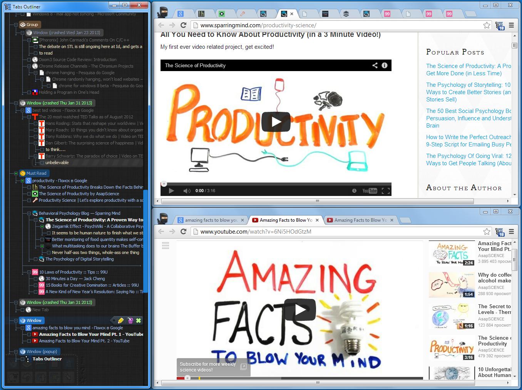Screen dimensions: 522x390
Task: Click 'Subscribe for more weekly science videos' annotation
Action: point(214,367)
